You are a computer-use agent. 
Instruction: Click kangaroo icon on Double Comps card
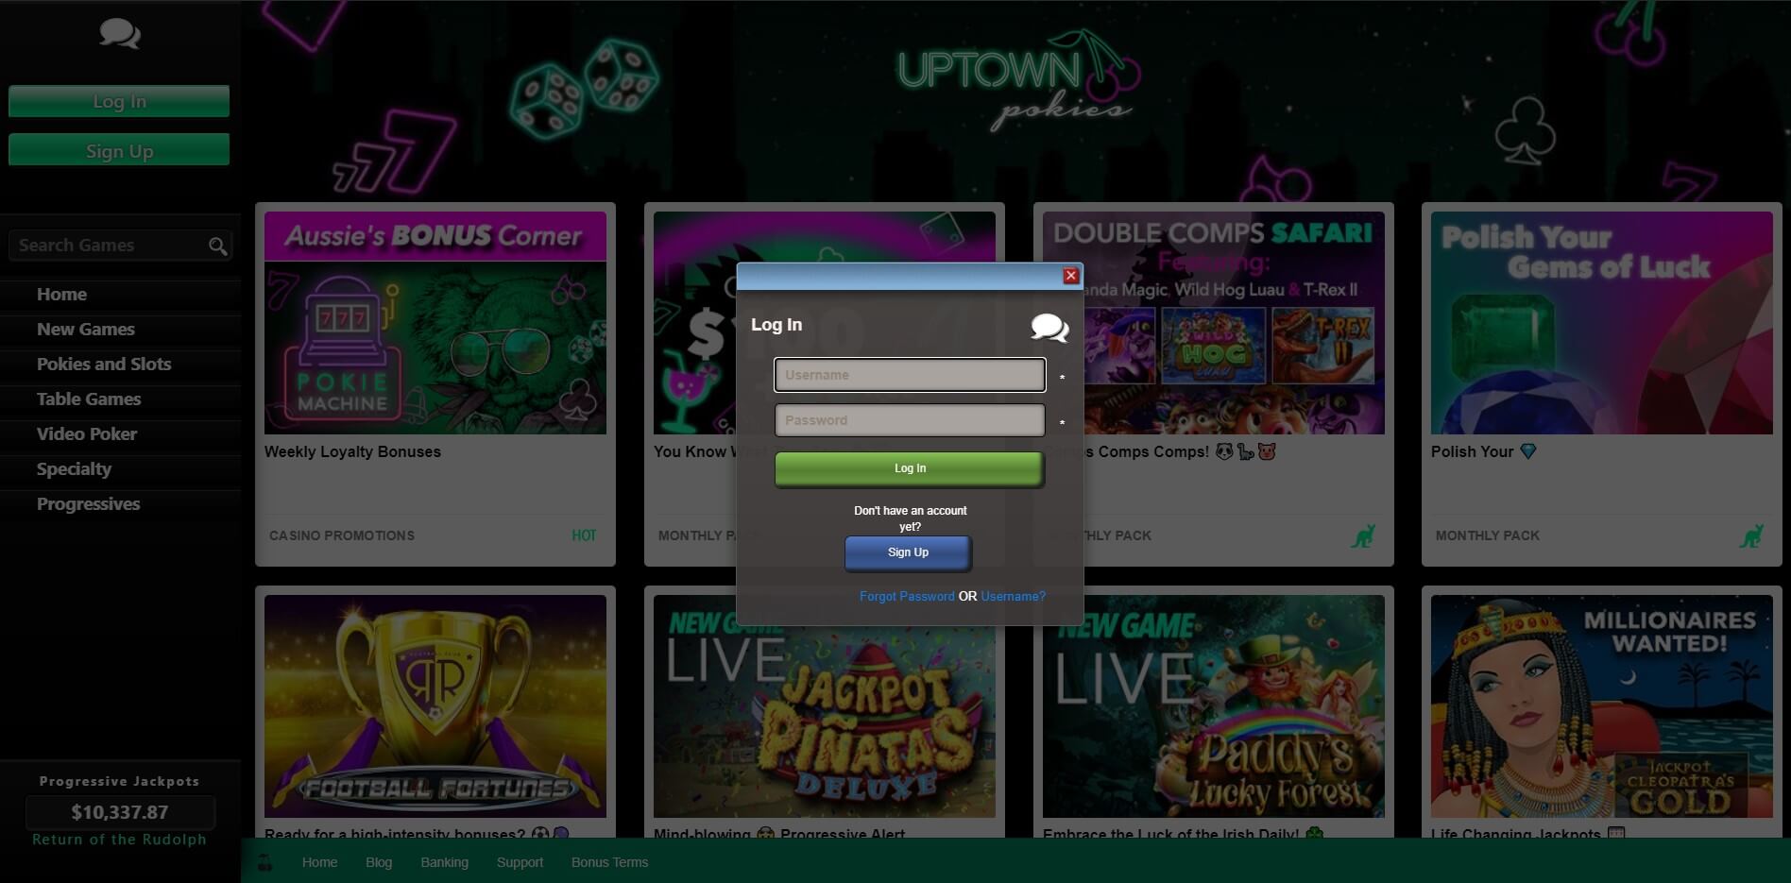tap(1362, 535)
